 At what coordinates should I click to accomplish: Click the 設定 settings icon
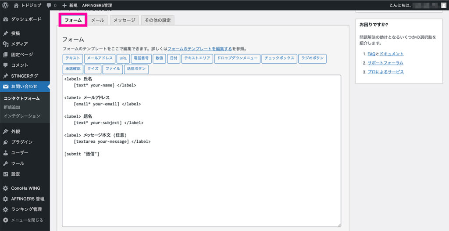click(x=5, y=174)
